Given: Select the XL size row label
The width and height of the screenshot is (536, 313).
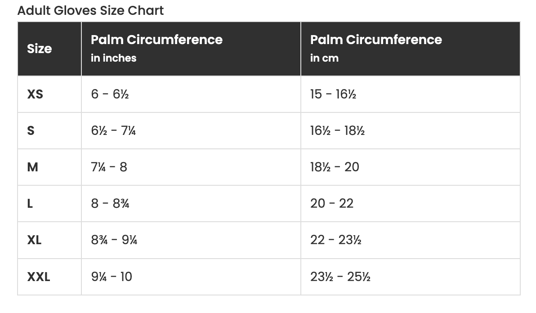Looking at the screenshot, I should click(35, 240).
